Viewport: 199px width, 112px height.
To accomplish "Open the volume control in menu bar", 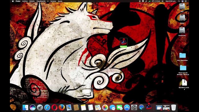I will (163, 1).
